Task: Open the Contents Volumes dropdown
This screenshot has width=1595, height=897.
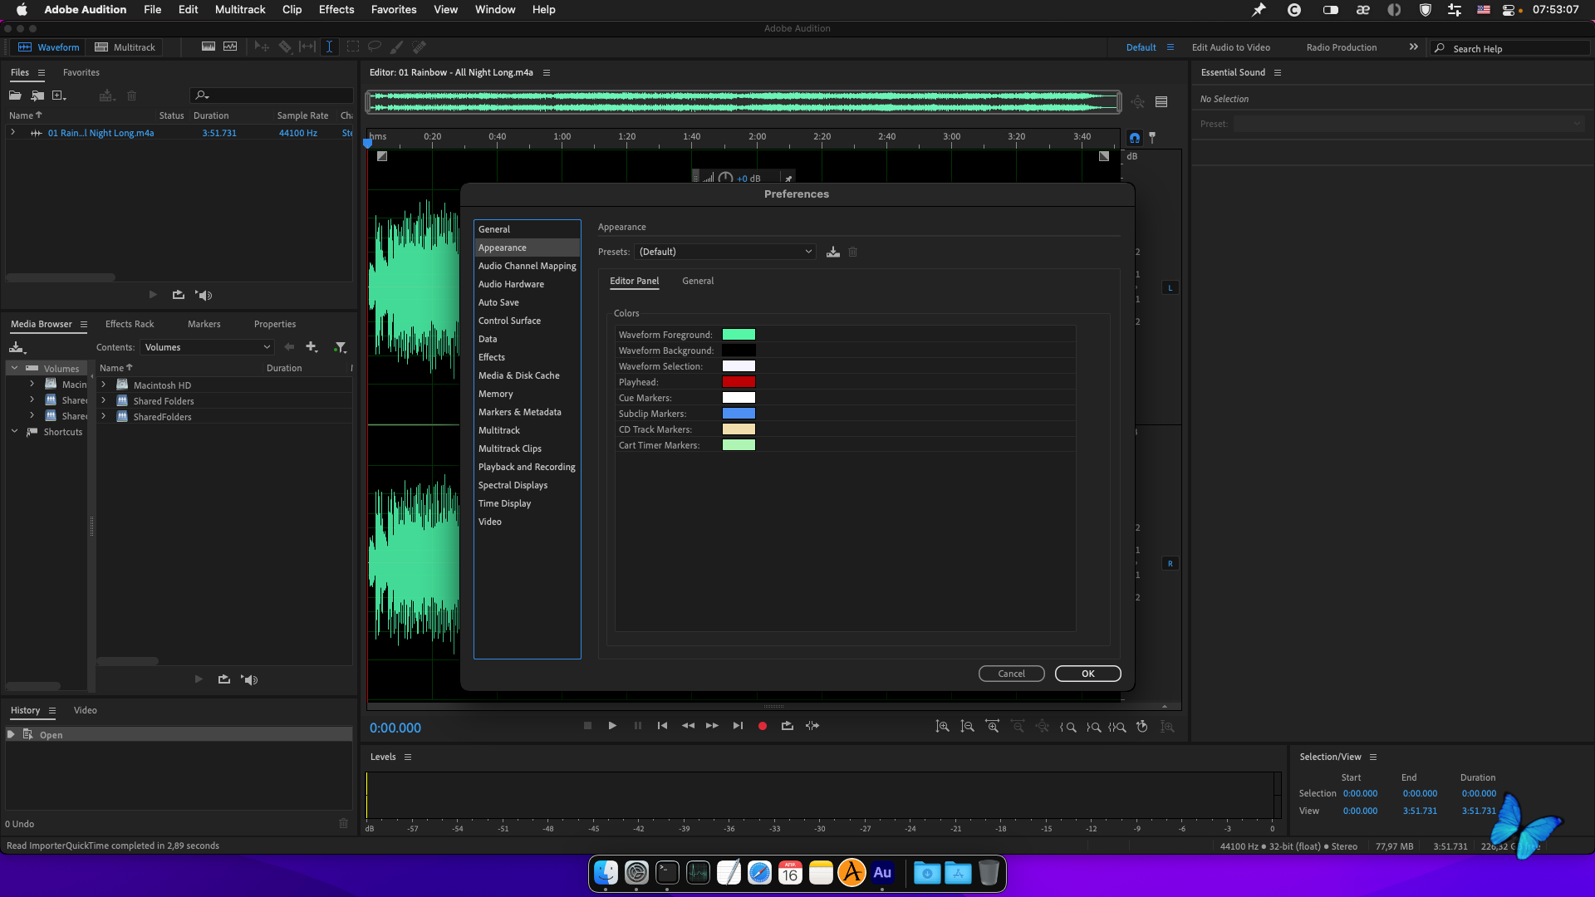Action: tap(206, 347)
